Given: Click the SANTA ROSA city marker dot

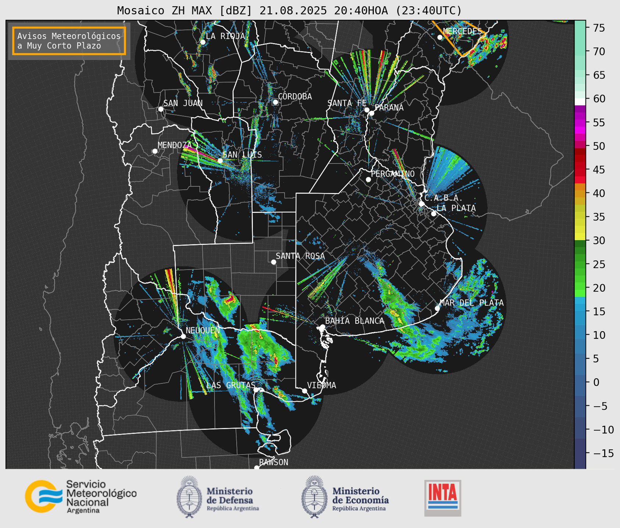Looking at the screenshot, I should pos(273,262).
